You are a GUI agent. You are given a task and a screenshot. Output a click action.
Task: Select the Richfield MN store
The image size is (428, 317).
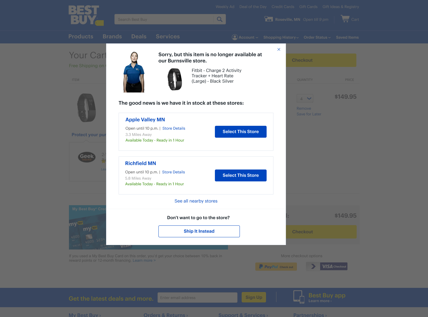[x=241, y=175]
